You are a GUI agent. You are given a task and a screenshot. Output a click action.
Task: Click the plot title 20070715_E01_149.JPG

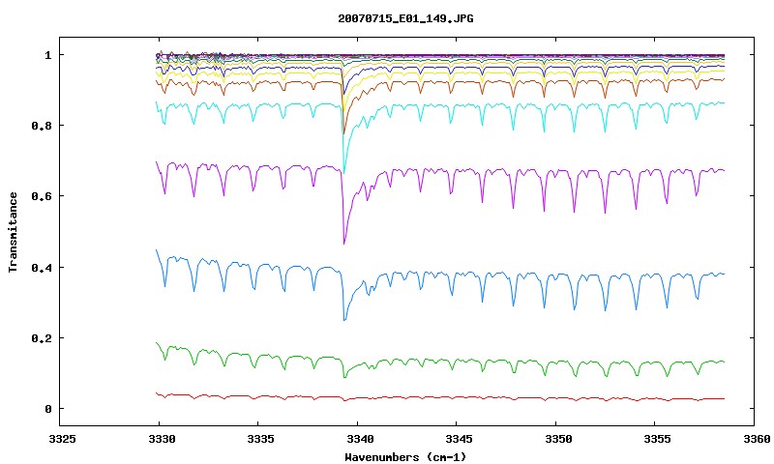click(405, 18)
